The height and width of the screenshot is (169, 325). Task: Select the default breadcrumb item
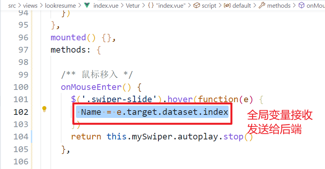click(242, 6)
